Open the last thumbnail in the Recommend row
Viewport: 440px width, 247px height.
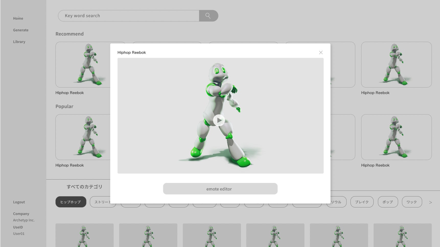coord(396,65)
